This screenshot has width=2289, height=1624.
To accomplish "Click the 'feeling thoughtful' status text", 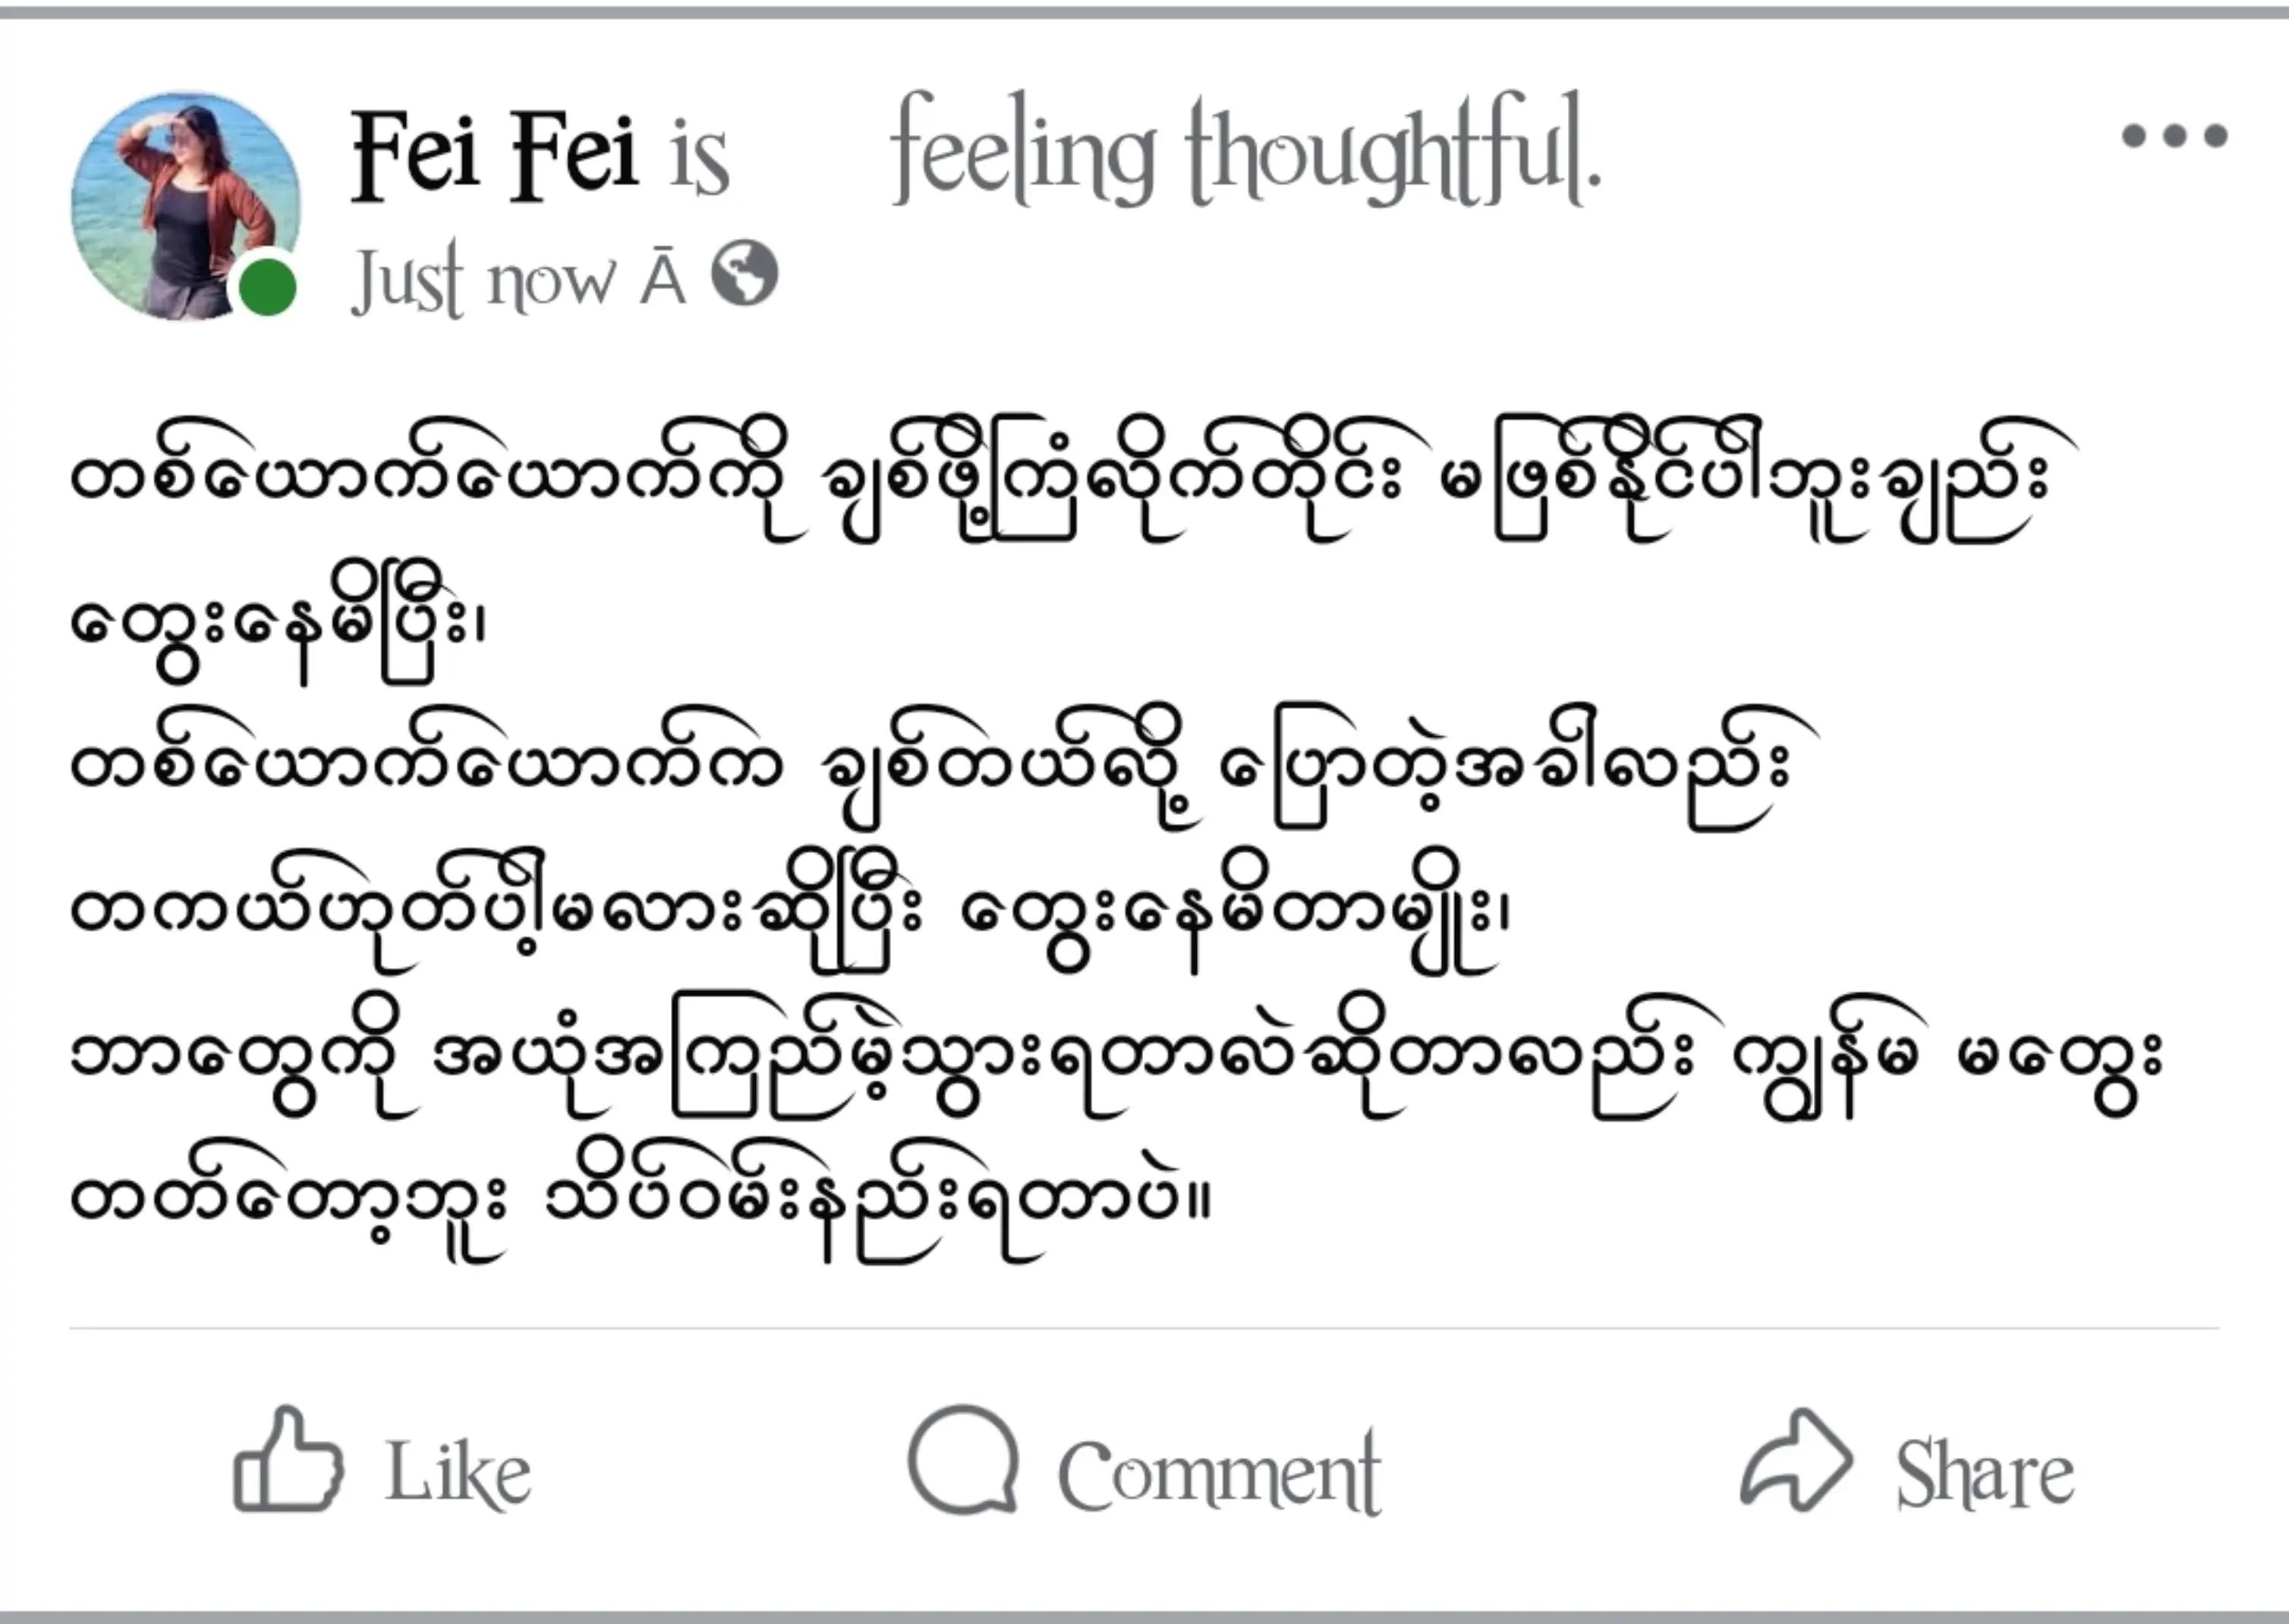I will click(1246, 150).
